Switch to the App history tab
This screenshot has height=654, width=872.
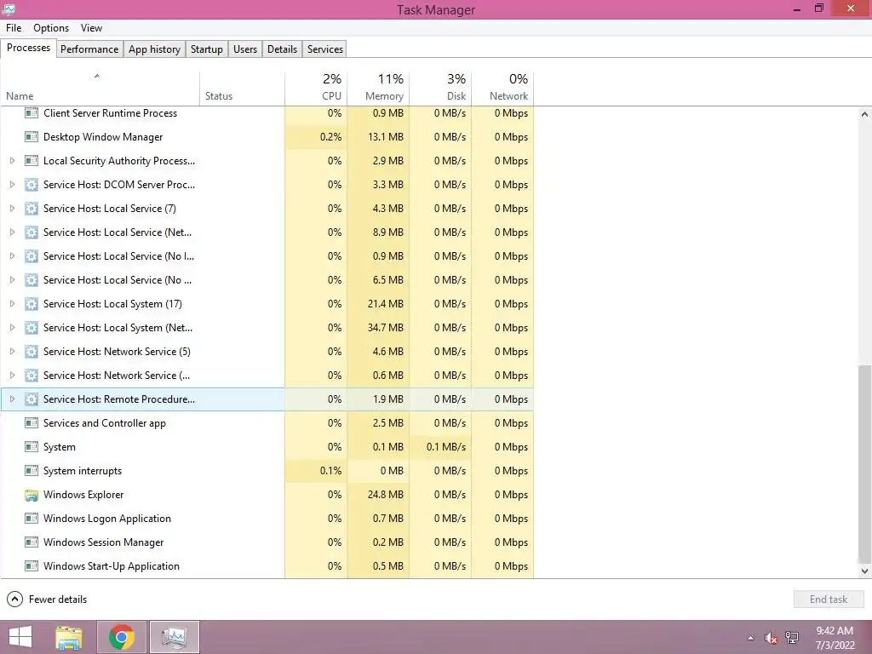coord(155,49)
